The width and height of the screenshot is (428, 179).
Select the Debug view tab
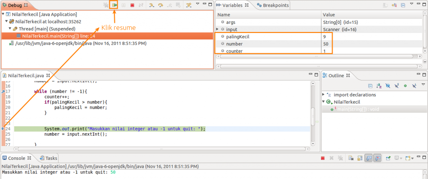pyautogui.click(x=15, y=5)
